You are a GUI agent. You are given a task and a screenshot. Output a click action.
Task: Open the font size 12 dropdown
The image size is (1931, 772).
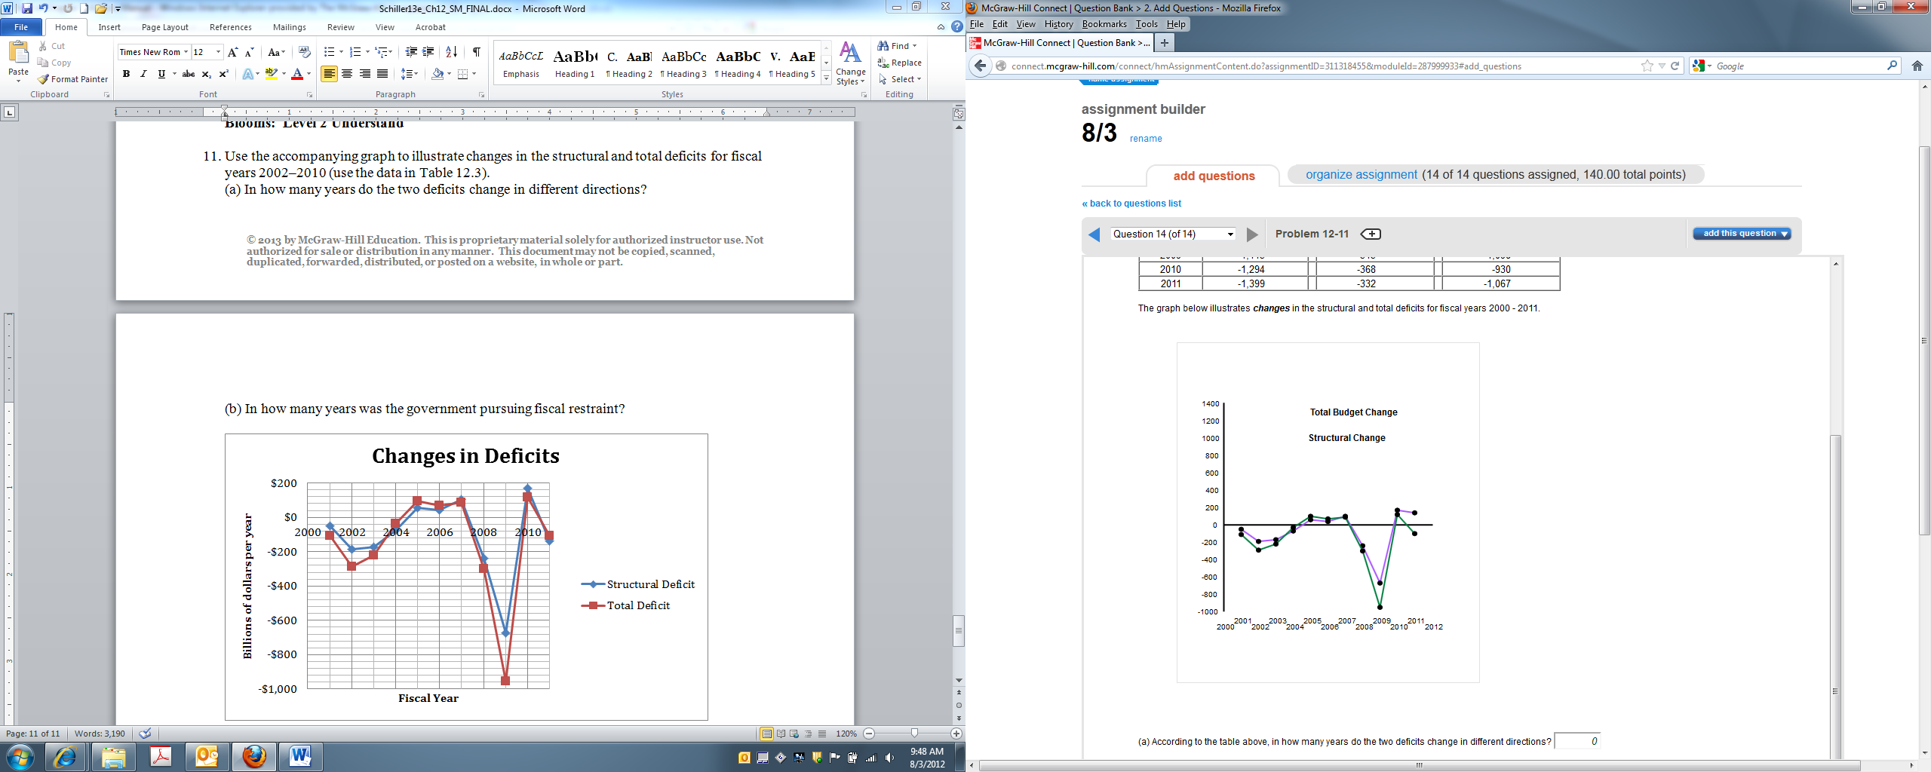pyautogui.click(x=218, y=52)
